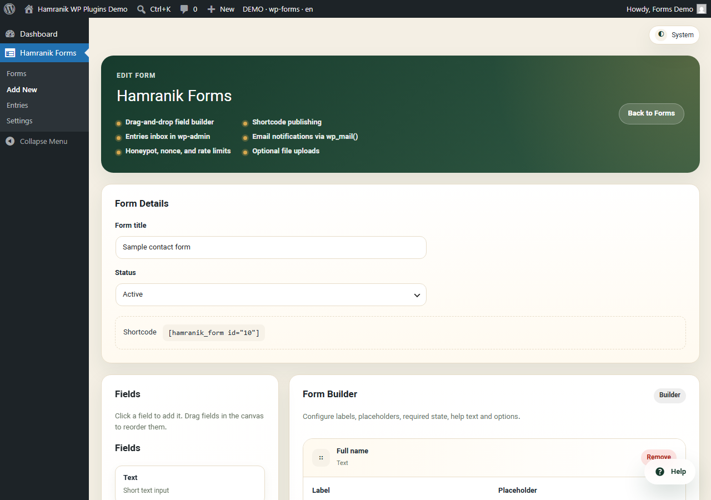This screenshot has height=500, width=711.
Task: Click the Help question mark icon
Action: 660,472
